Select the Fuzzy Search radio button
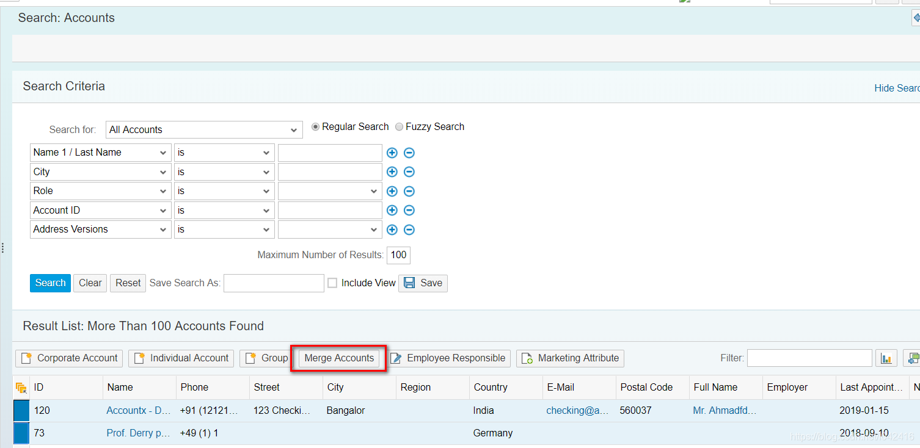Viewport: 920px width, 448px height. click(x=399, y=127)
